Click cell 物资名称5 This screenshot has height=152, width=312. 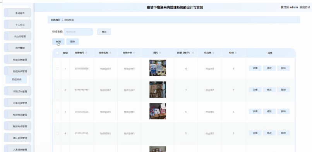[x=105, y=134]
